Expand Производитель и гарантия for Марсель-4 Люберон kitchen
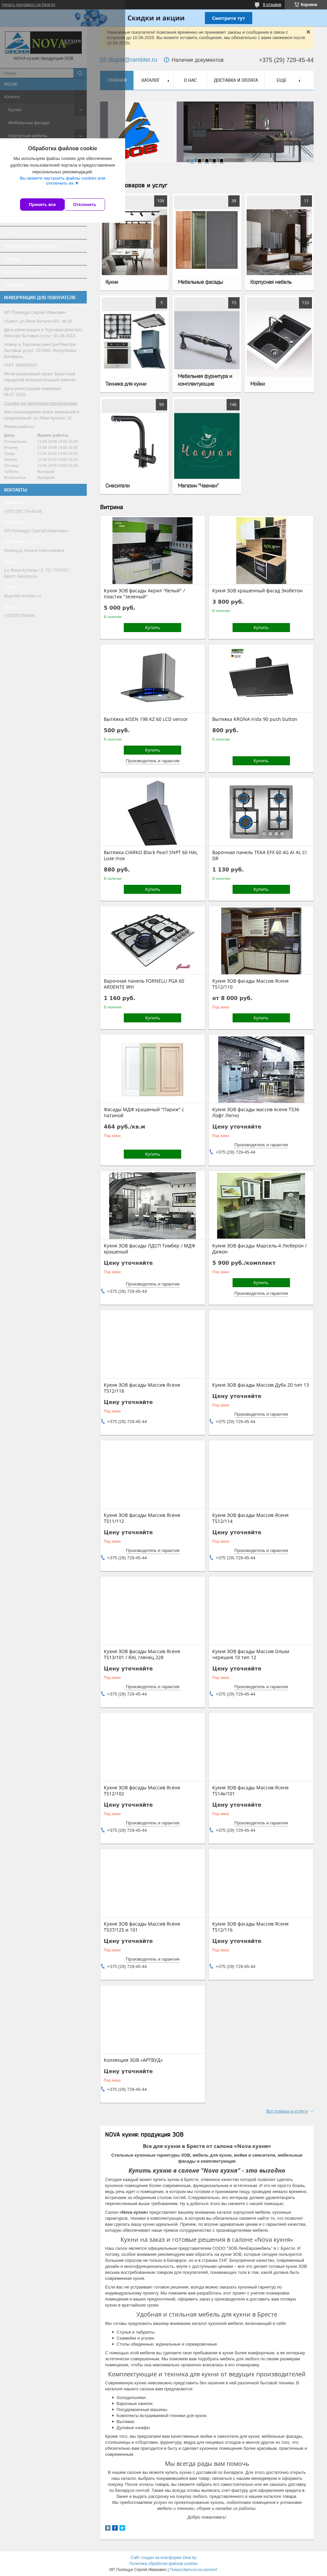This screenshot has width=327, height=2576. 261,1293
